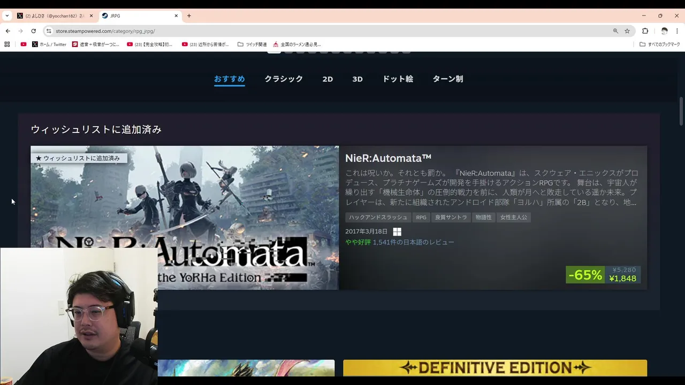Close the X (よしひさ) tab
The image size is (685, 385).
coord(92,16)
